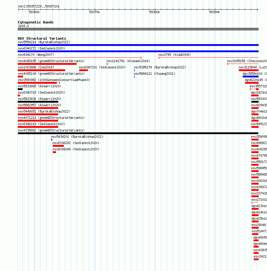Click the 59370k scale tick label
The width and height of the screenshot is (267, 271).
click(94, 12)
